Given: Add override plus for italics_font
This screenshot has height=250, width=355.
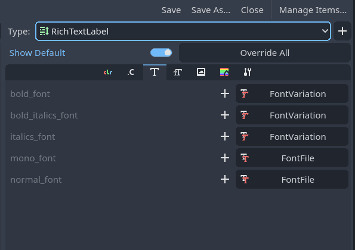Looking at the screenshot, I should click(x=225, y=137).
